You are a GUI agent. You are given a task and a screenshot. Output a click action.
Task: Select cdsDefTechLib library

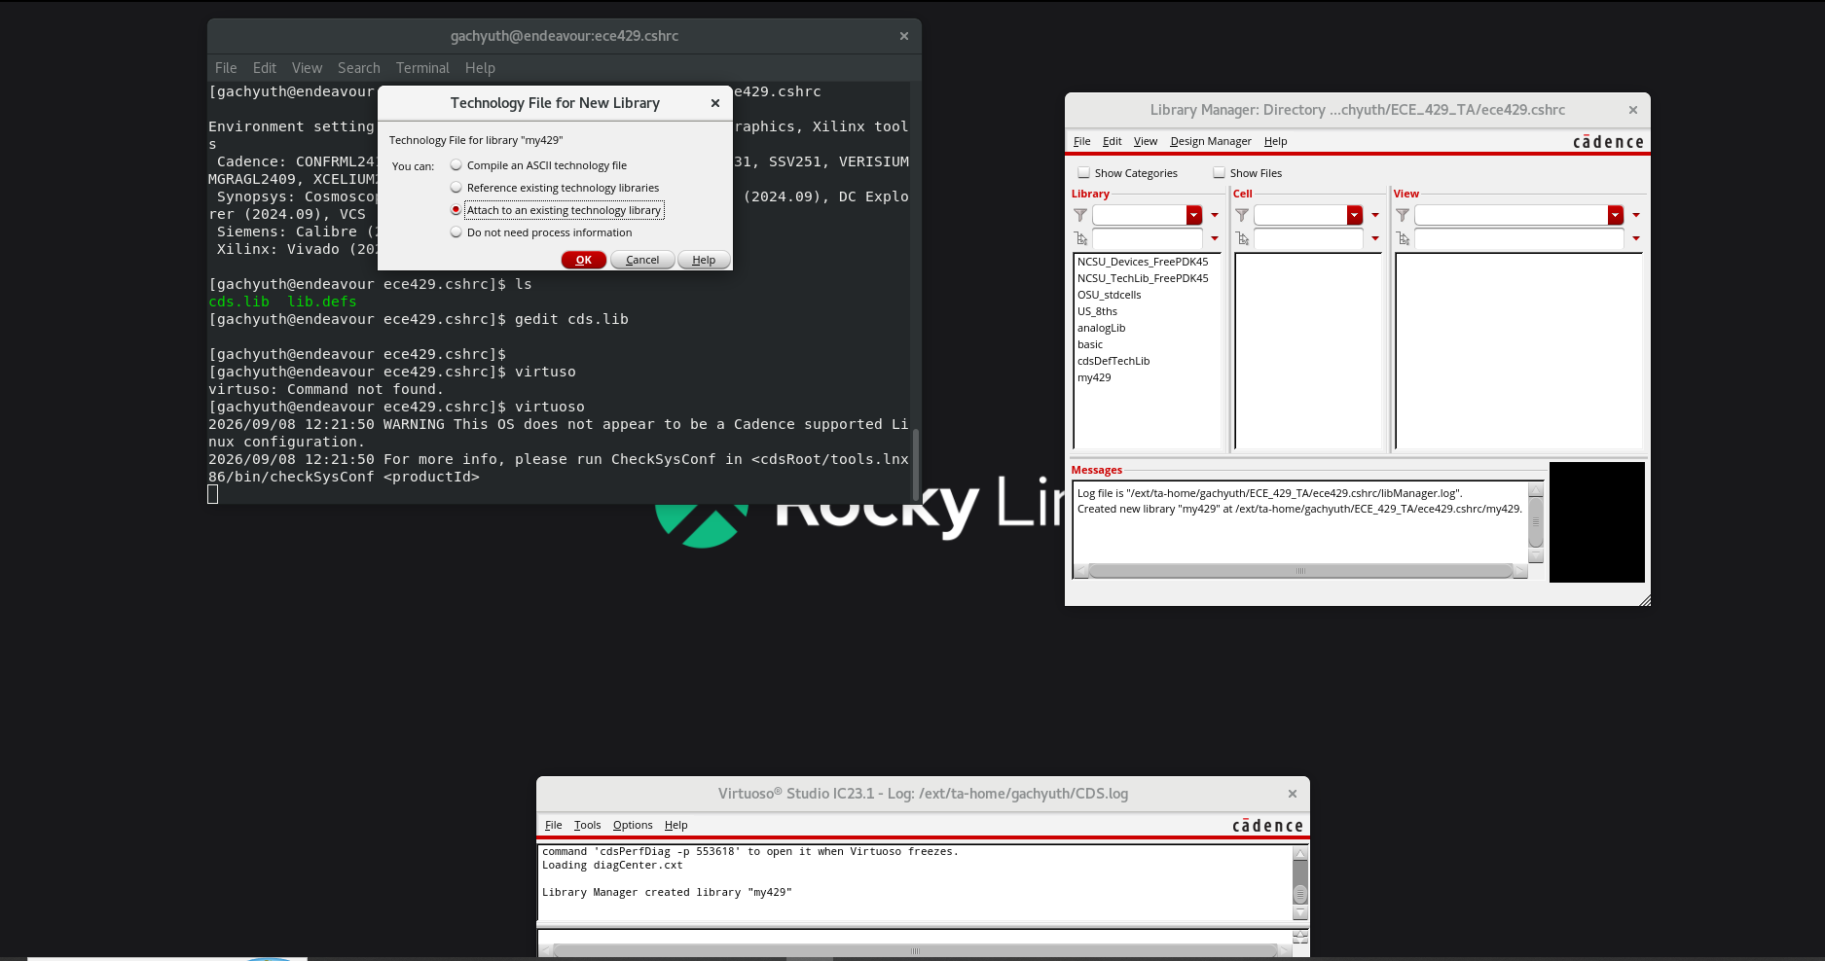click(1113, 361)
